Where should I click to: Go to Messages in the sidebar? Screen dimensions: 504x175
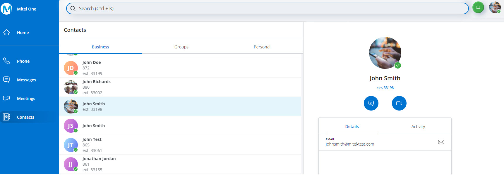pos(26,80)
